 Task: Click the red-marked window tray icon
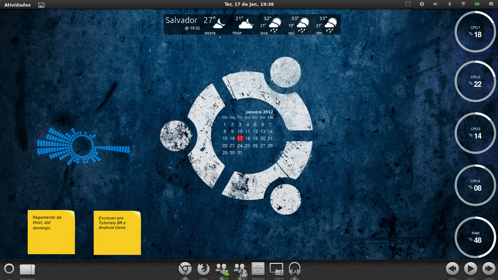pyautogui.click(x=408, y=4)
